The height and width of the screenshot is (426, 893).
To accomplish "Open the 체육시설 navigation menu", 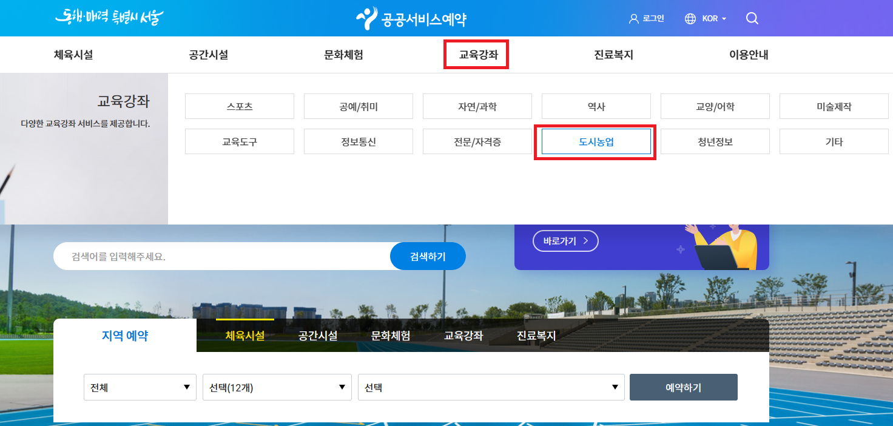I will tap(73, 54).
